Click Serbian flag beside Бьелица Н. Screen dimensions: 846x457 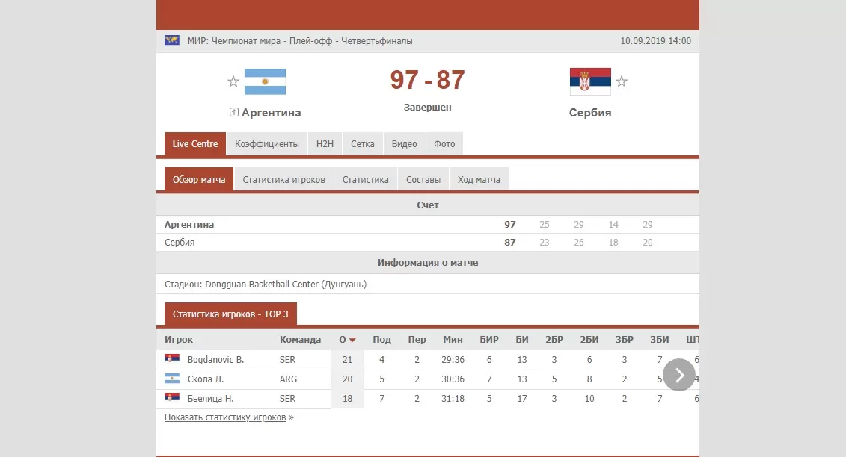[x=172, y=398]
